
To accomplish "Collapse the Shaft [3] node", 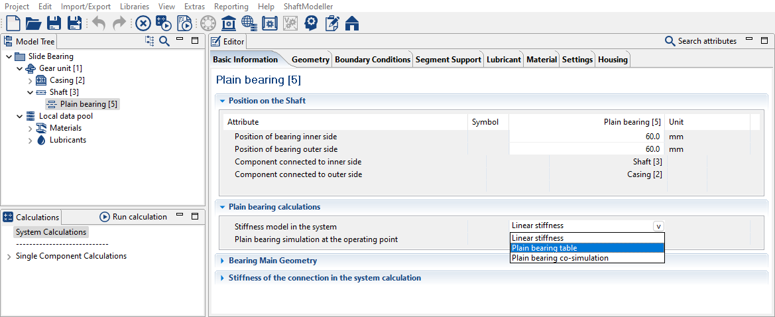I will [30, 92].
